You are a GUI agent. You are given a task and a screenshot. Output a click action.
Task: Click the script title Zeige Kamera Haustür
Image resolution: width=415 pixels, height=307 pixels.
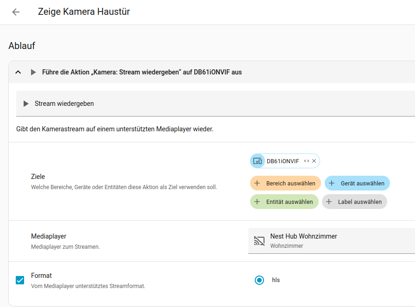[84, 12]
